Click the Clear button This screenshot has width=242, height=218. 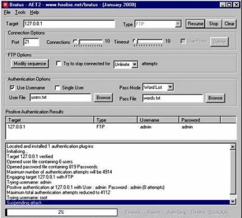(x=229, y=24)
